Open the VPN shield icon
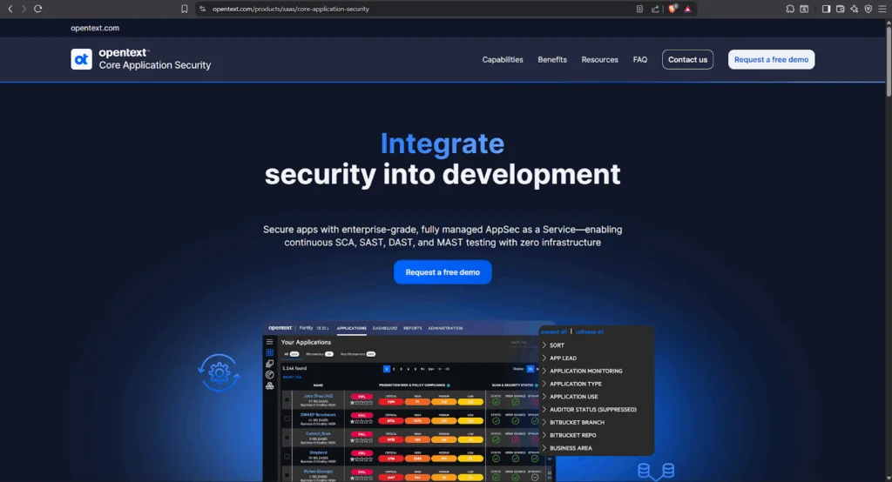 pos(868,9)
